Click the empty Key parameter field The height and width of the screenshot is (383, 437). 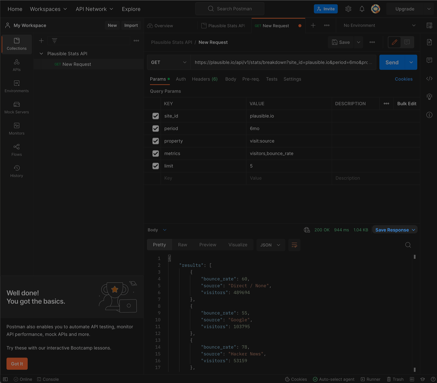[x=203, y=178]
